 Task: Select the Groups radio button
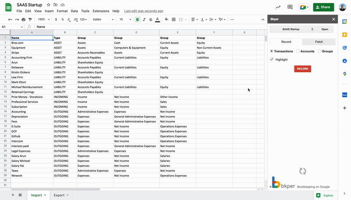319,51
